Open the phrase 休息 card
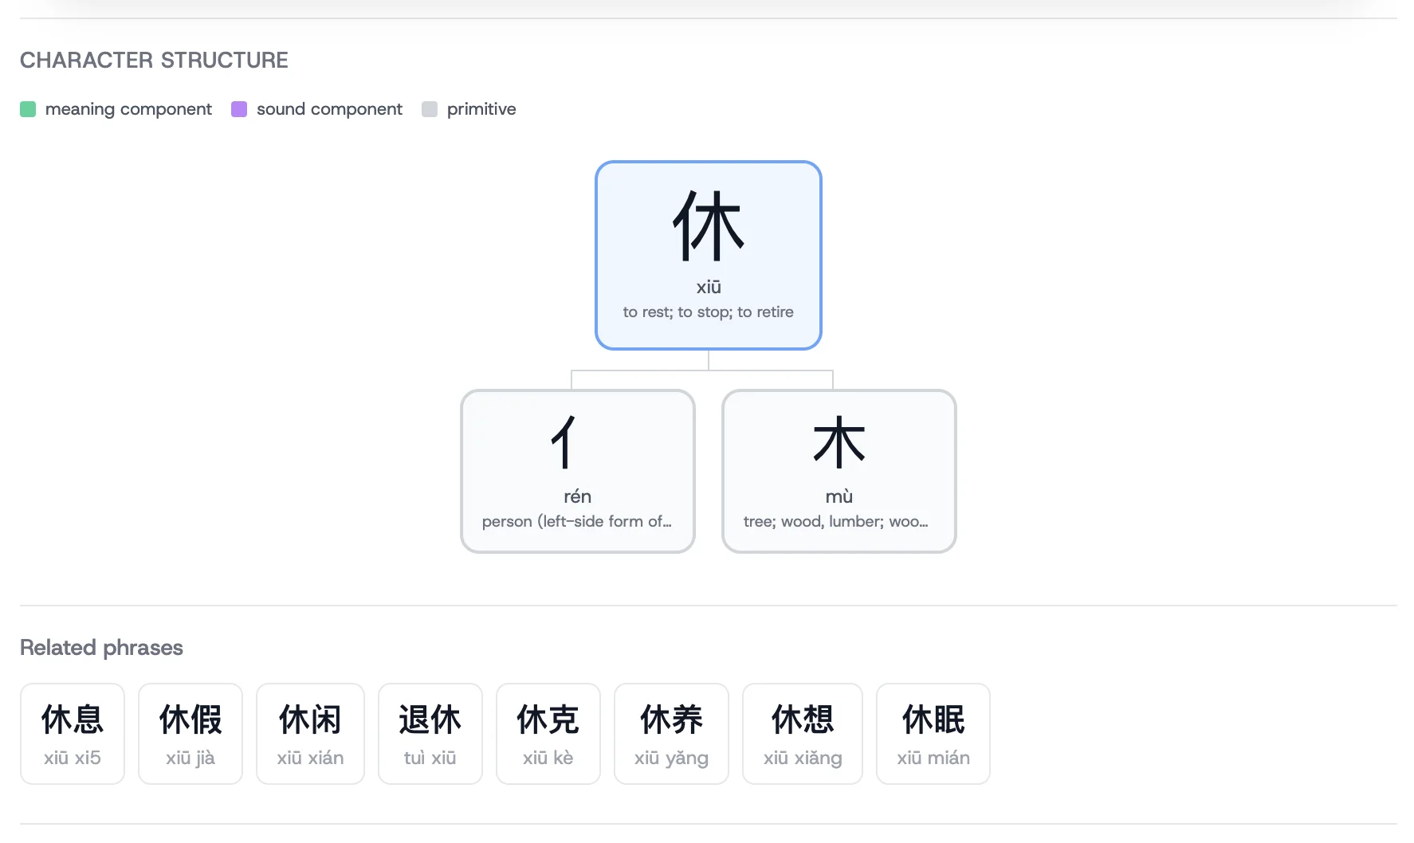The height and width of the screenshot is (843, 1414). (72, 733)
